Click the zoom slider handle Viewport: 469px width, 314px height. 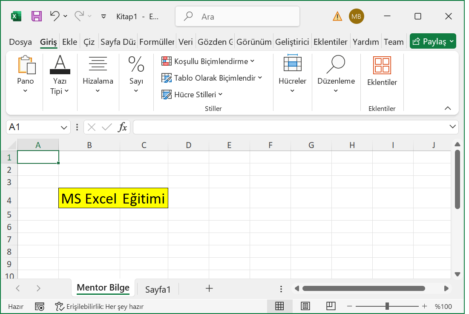(387, 306)
